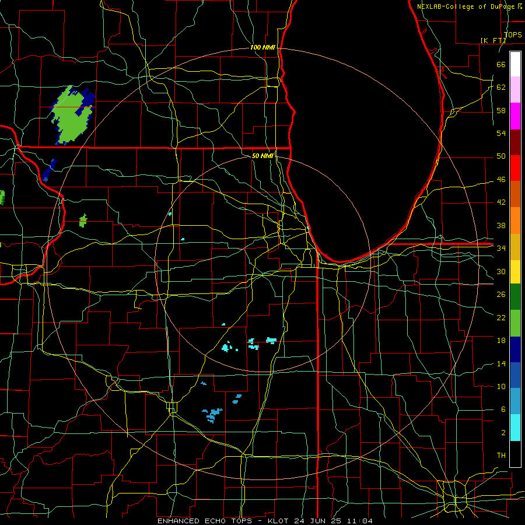Click the legend value '14'
Viewport: 525px width, 525px height.
coord(501,363)
